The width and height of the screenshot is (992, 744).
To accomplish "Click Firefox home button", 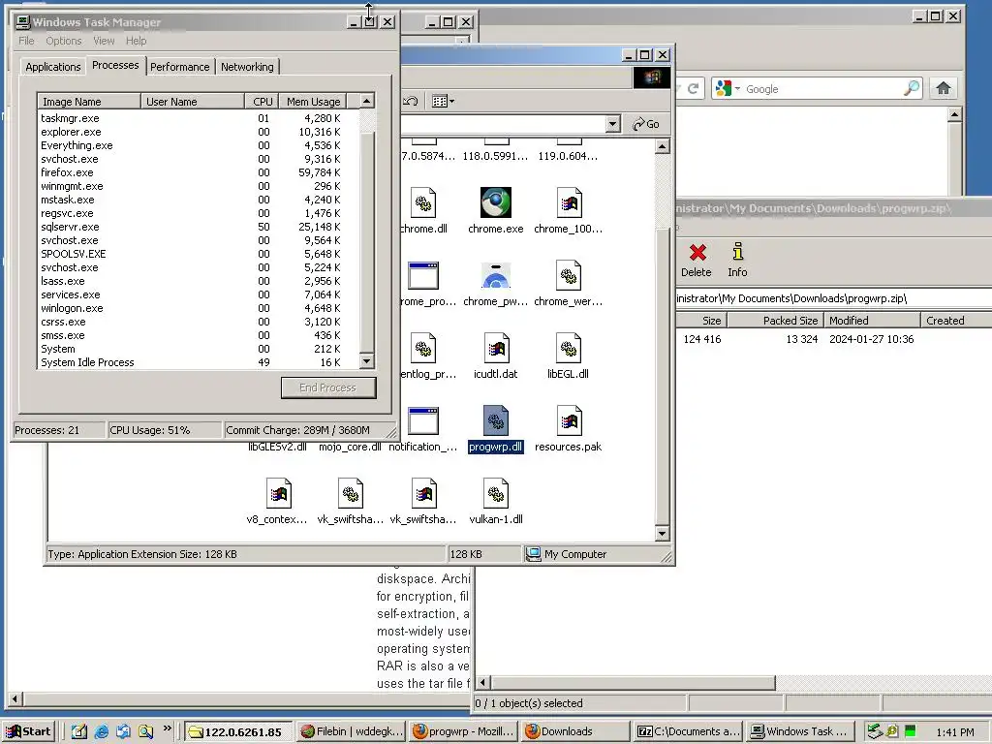I will (944, 88).
